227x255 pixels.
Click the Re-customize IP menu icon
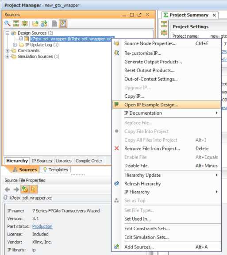click(x=116, y=53)
